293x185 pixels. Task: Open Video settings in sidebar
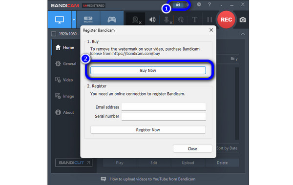(64, 80)
